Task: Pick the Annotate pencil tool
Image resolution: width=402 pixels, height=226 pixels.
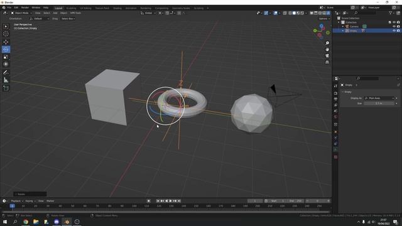Action: click(6, 73)
